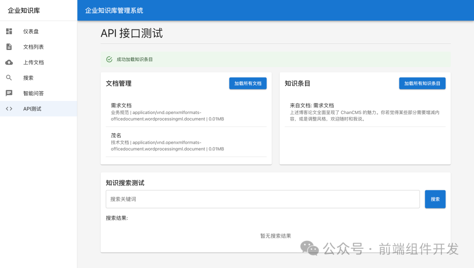Click the cloud upload icon for 上传文档
This screenshot has height=268, width=474.
[9, 62]
